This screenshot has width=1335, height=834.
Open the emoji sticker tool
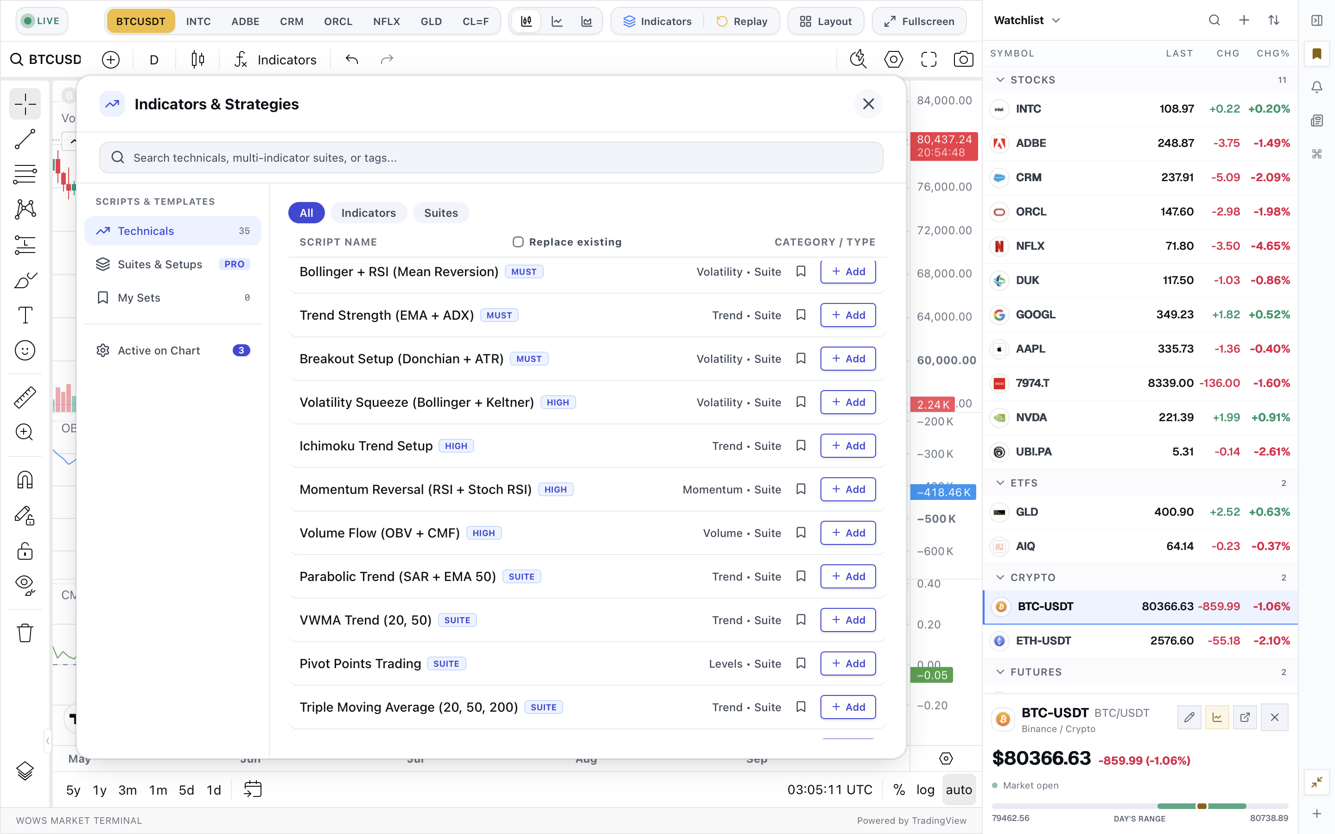[25, 350]
